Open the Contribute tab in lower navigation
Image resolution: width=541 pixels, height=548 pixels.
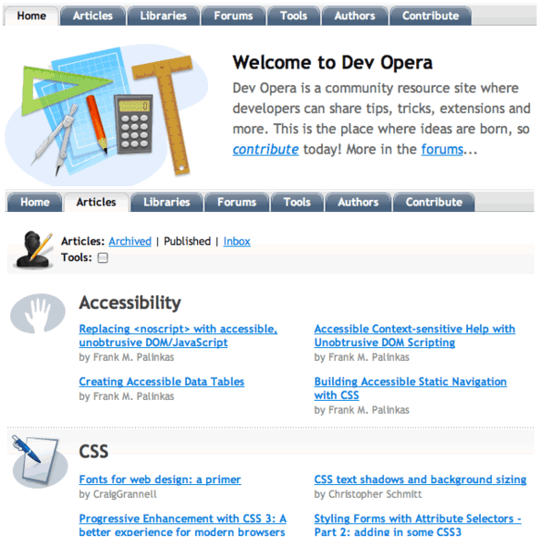434,203
